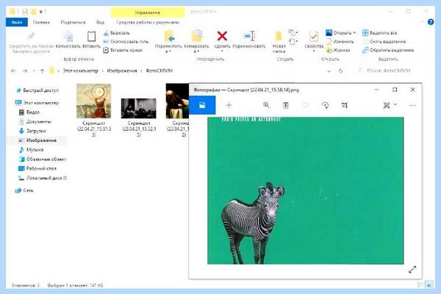The image size is (441, 294).
Task: Go back with the left arrow
Action: pyautogui.click(x=13, y=71)
